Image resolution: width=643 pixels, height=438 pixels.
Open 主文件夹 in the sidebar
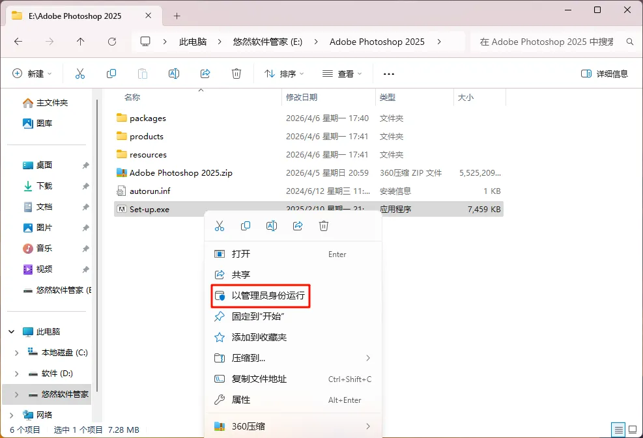[x=46, y=103]
